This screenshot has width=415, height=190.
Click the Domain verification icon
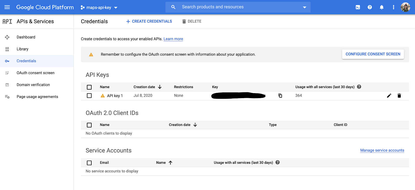coord(7,85)
